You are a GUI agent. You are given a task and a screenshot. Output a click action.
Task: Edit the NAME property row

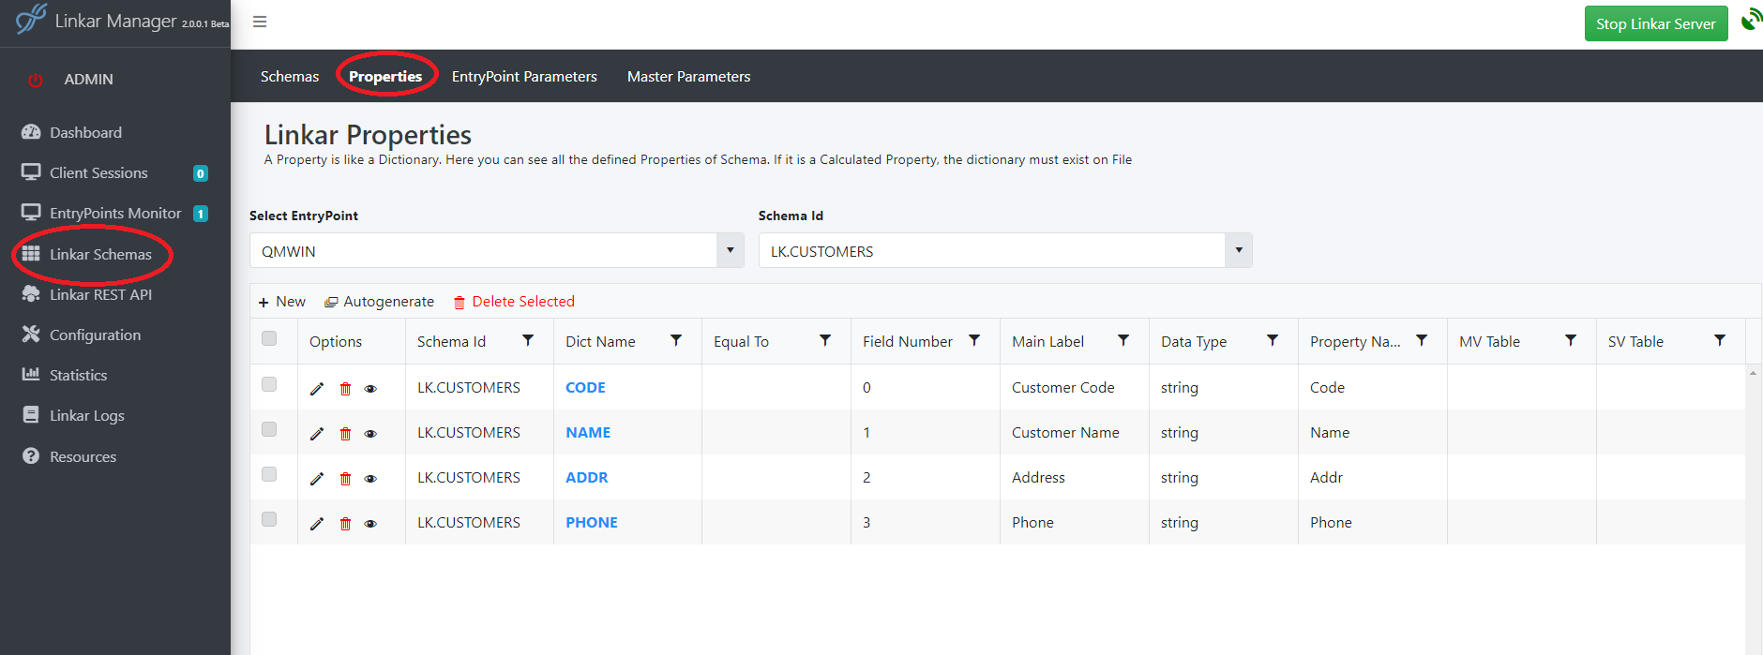pyautogui.click(x=317, y=434)
